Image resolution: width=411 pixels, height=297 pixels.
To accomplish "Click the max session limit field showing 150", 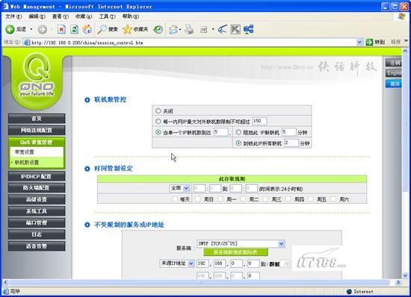I will [259, 121].
